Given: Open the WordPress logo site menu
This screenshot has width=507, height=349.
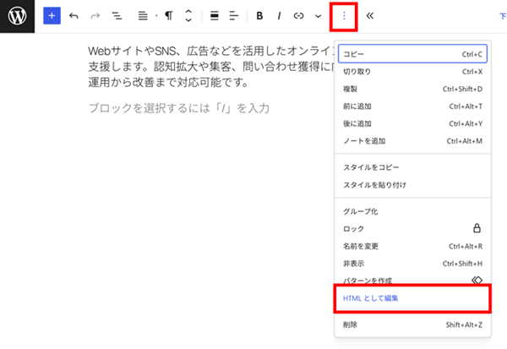Looking at the screenshot, I should (17, 16).
